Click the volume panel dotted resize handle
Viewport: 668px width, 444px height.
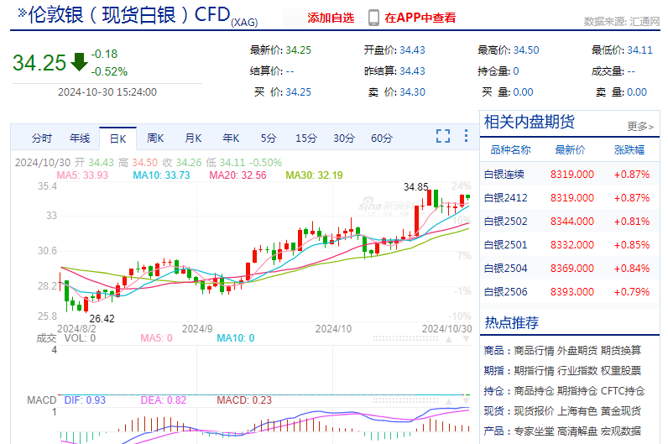[405, 339]
